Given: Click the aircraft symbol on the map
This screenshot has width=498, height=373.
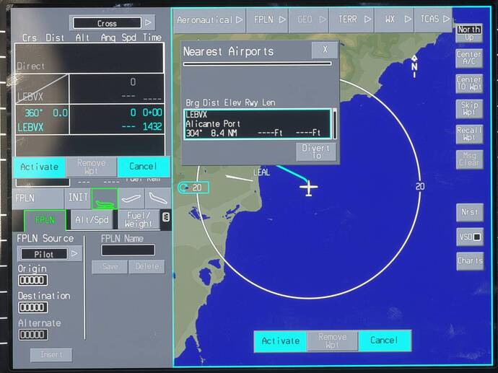Looking at the screenshot, I should pos(308,188).
